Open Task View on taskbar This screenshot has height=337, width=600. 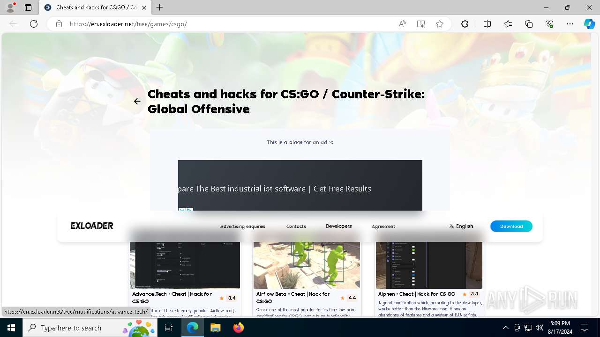pyautogui.click(x=169, y=328)
